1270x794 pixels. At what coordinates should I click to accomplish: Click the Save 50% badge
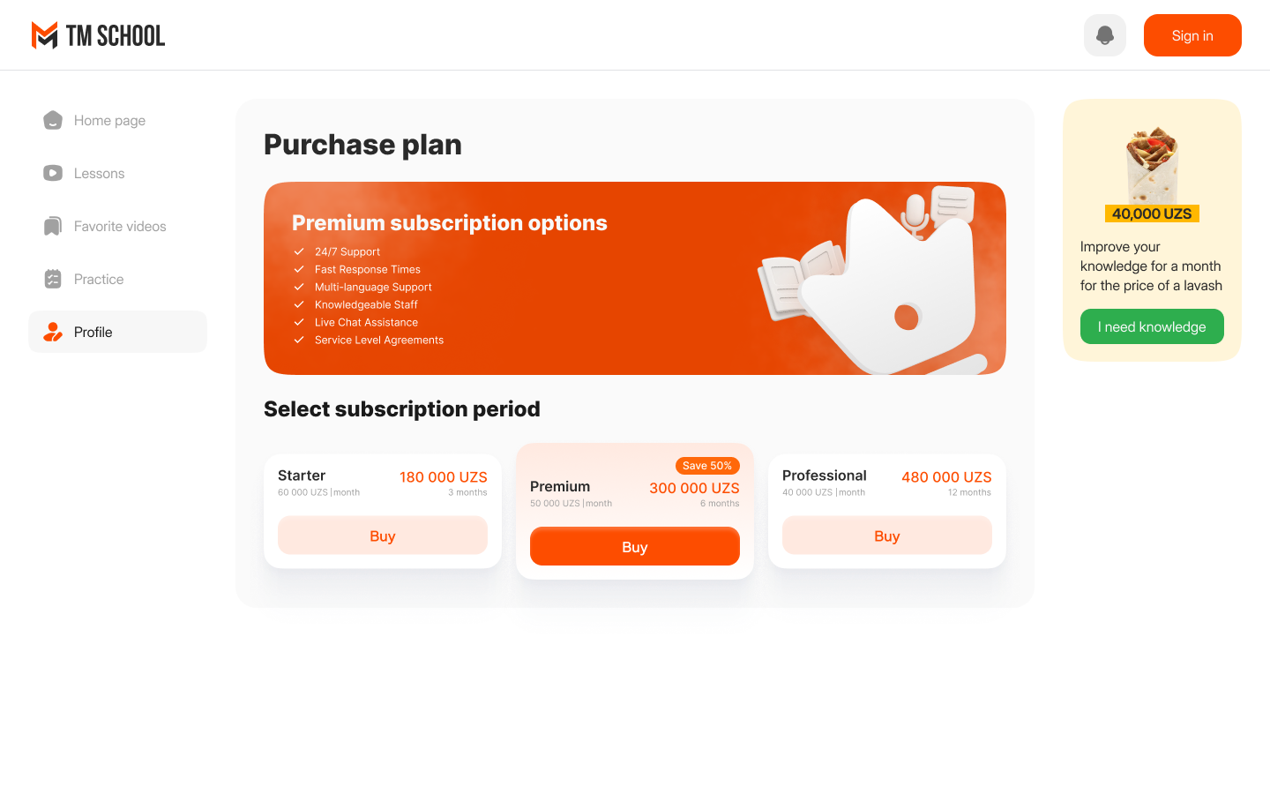tap(707, 466)
